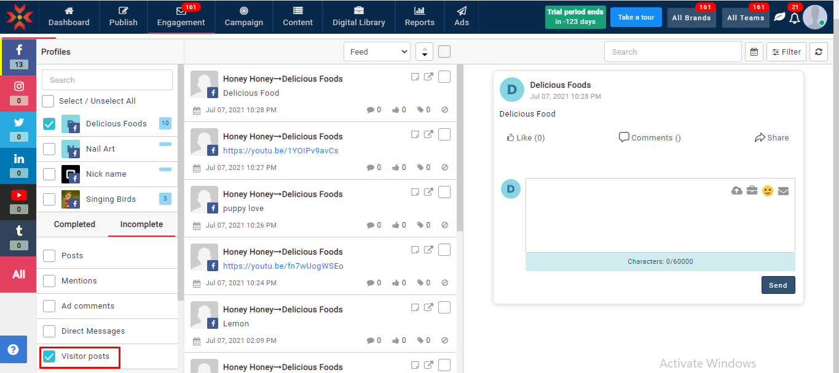The height and width of the screenshot is (373, 839).
Task: Open the Campaign menu
Action: (x=244, y=17)
